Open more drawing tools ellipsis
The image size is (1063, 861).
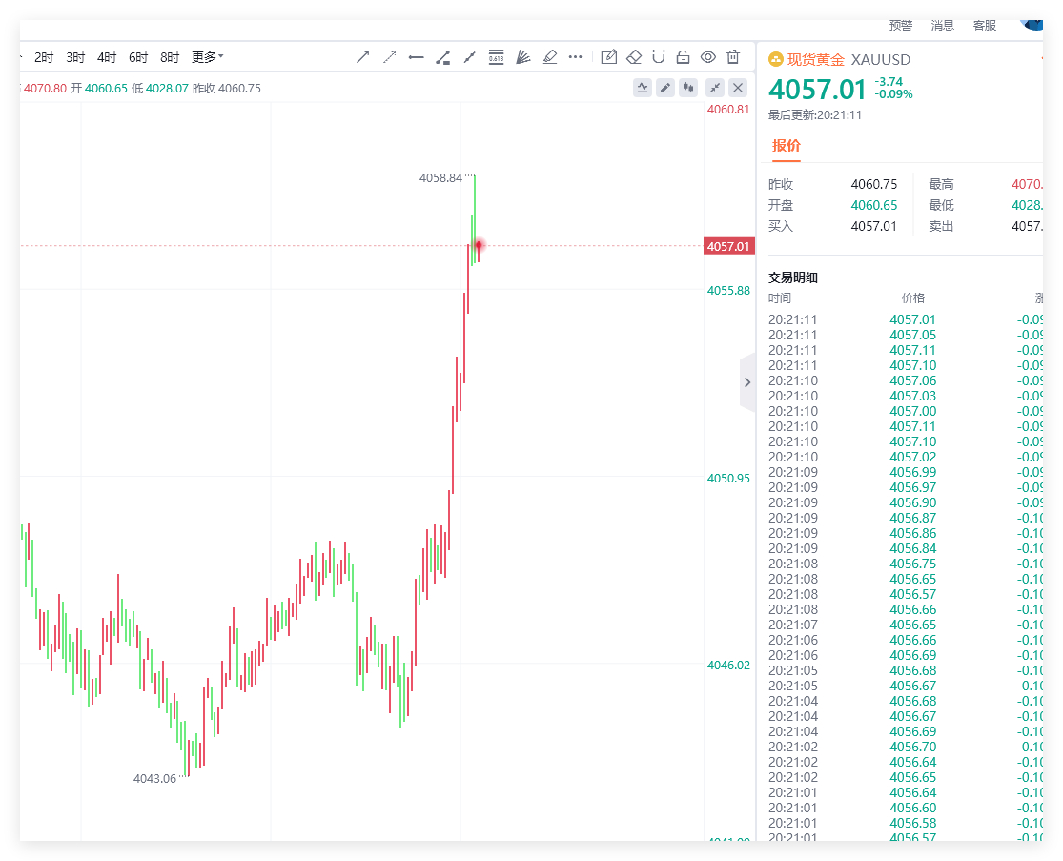575,57
